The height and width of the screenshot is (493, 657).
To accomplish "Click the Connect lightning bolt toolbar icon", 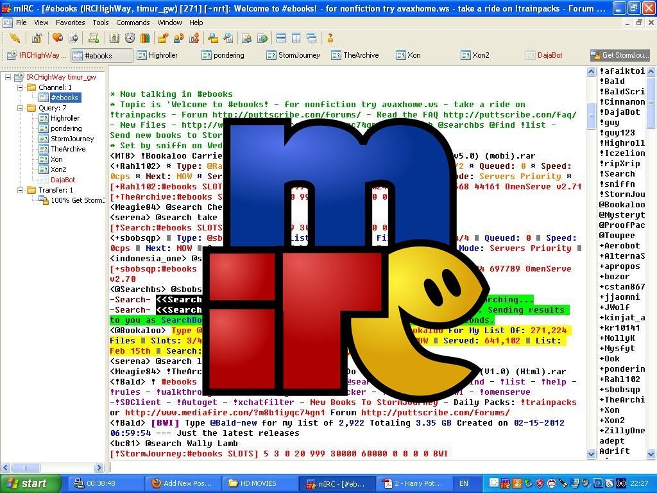I will (x=15, y=38).
